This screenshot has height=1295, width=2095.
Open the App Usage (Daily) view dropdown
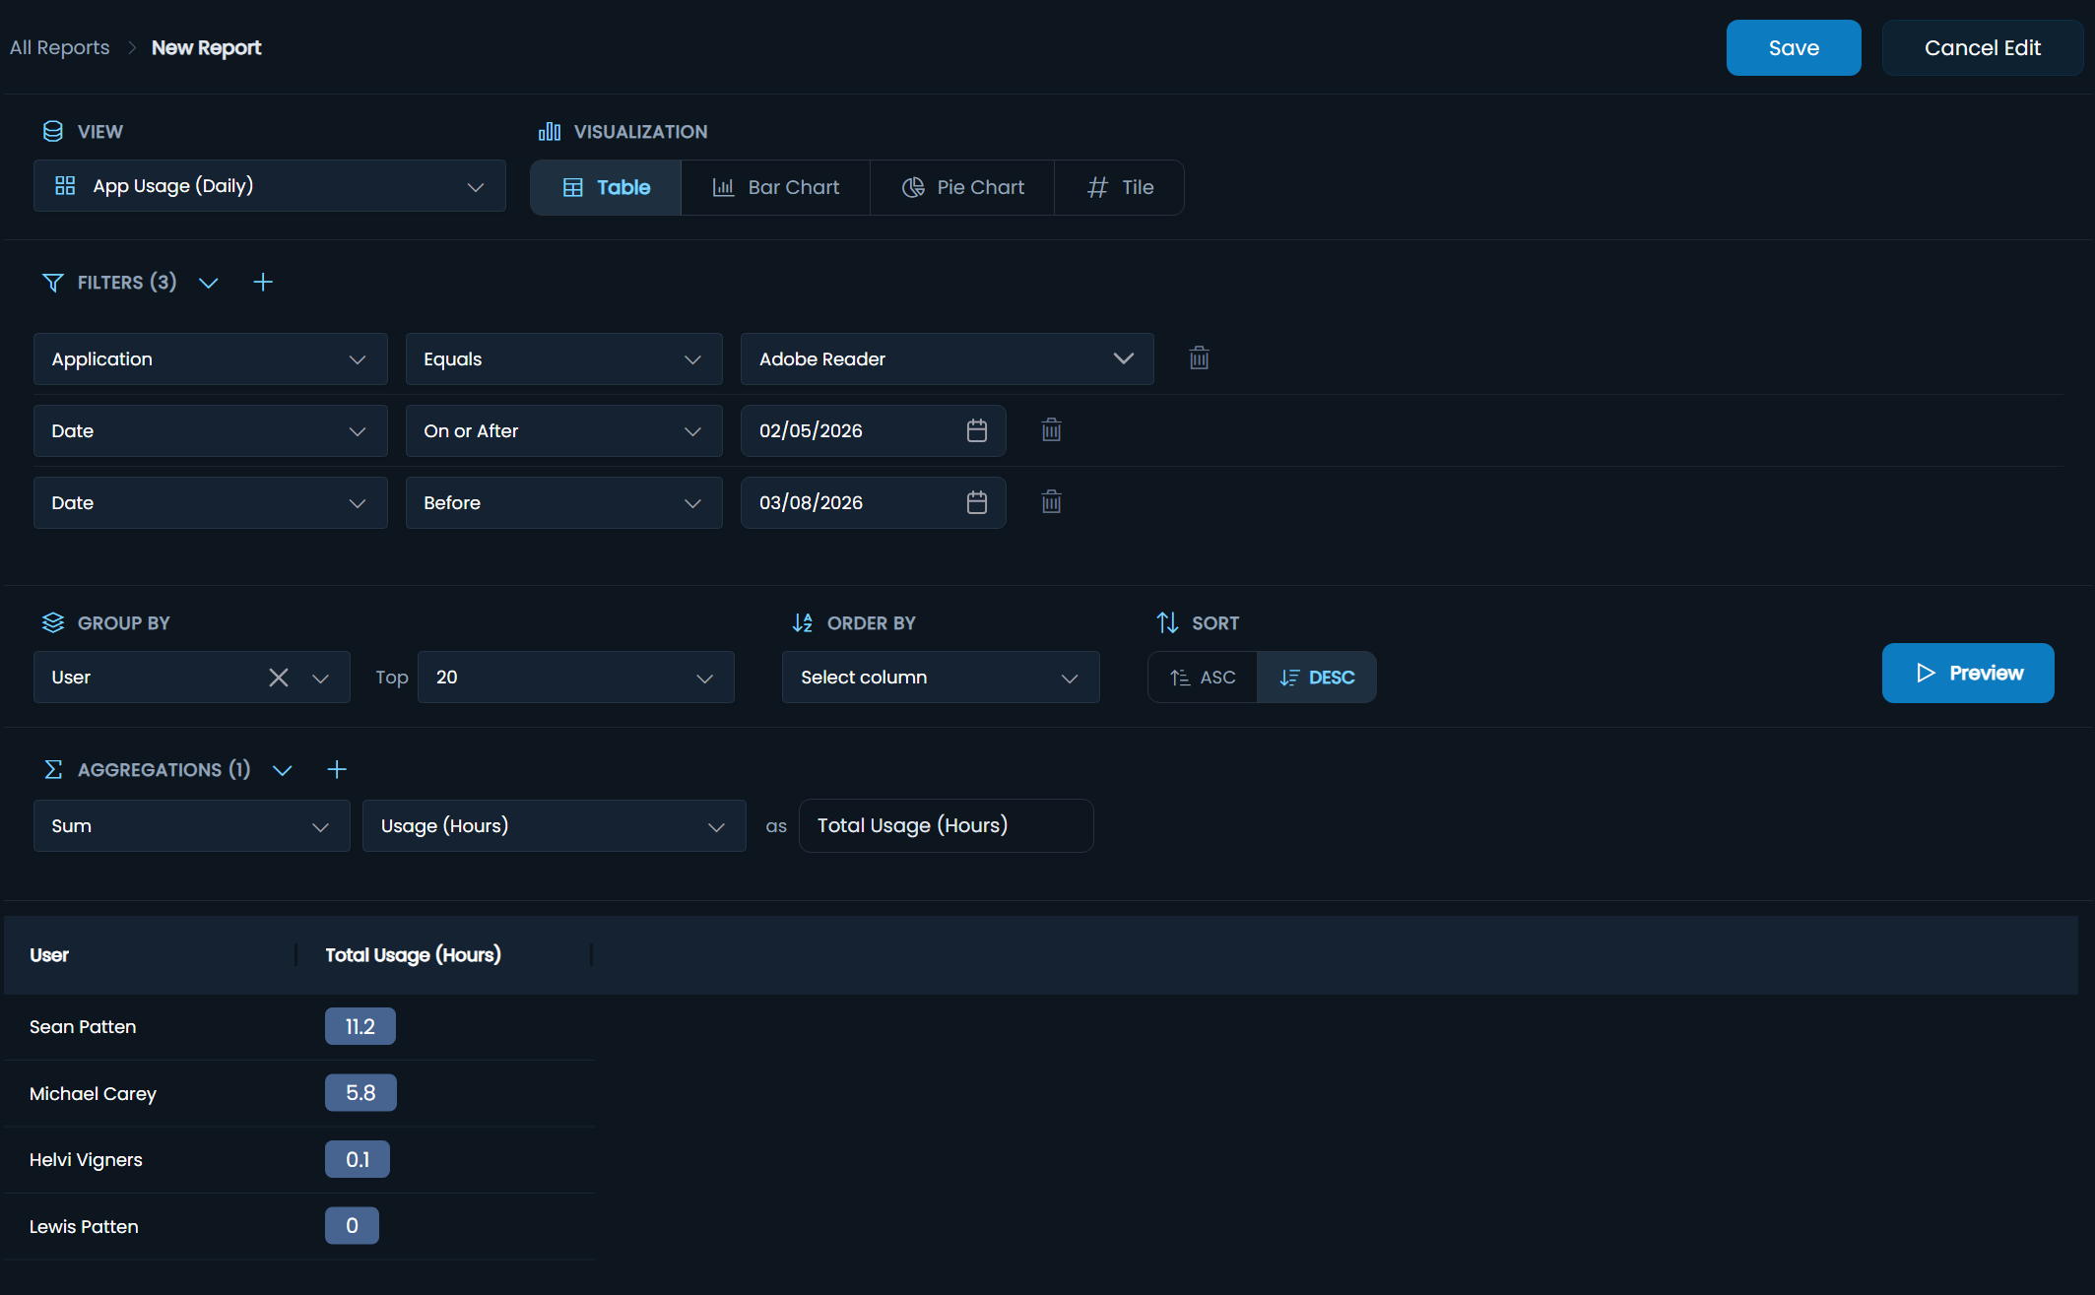270,186
